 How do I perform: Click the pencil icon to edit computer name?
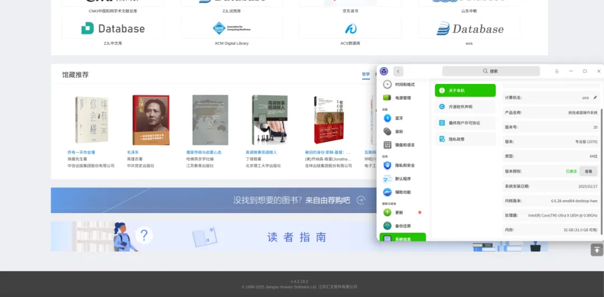(595, 97)
